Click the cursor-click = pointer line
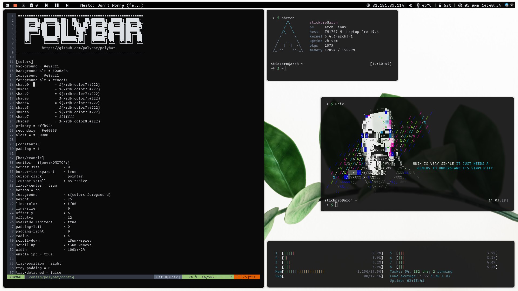 click(x=49, y=176)
